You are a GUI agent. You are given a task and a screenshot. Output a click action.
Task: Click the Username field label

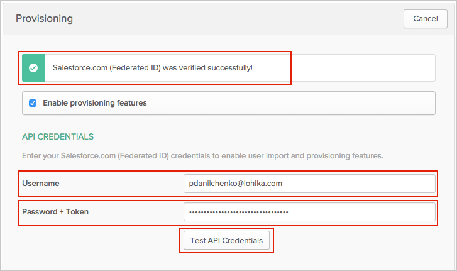pos(40,184)
